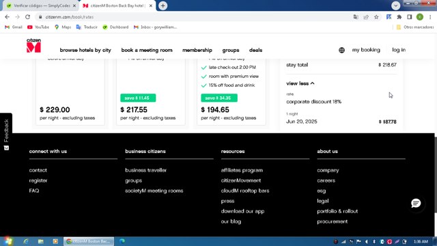The image size is (437, 246).
Task: Click the address bar URL field
Action: click(x=195, y=17)
